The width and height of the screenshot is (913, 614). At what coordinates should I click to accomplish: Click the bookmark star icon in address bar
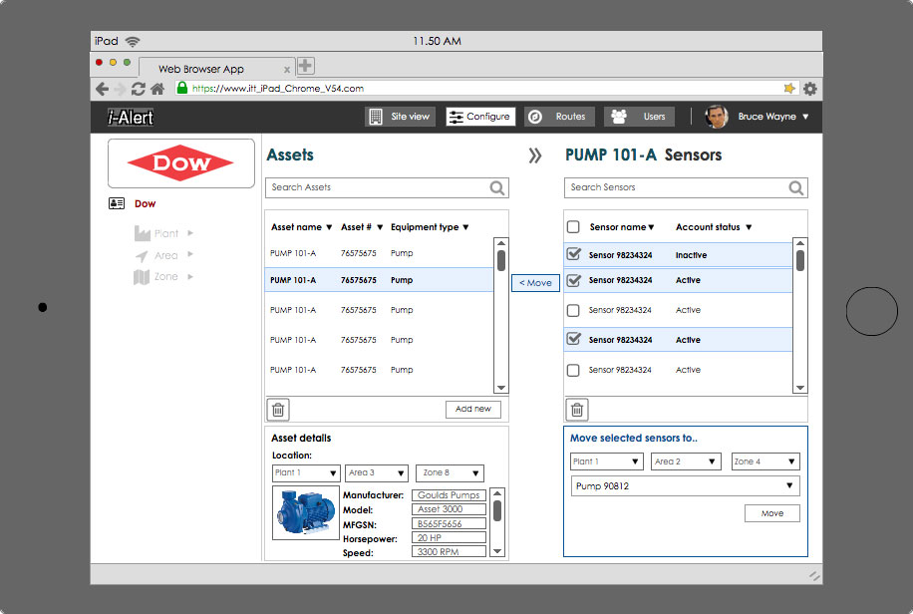pos(789,89)
